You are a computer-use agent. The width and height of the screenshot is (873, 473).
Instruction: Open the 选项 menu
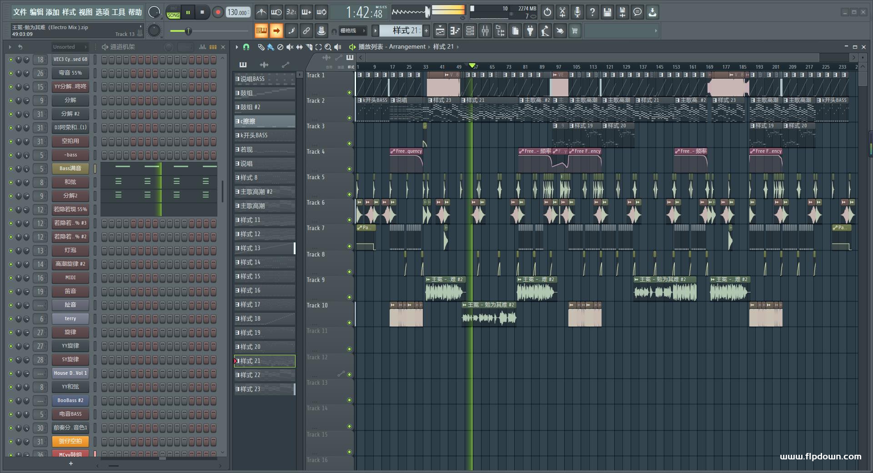102,12
